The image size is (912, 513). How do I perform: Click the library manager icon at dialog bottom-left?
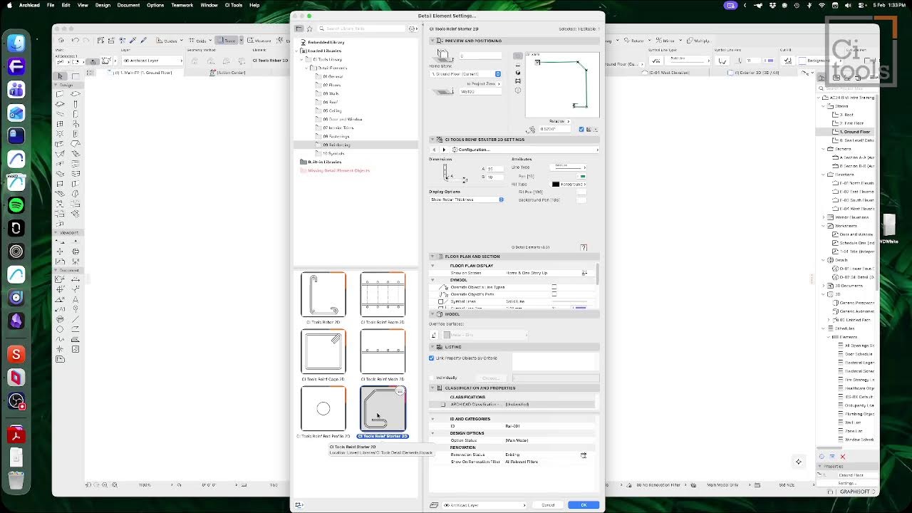tap(299, 505)
